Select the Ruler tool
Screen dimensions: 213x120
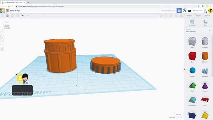(x=205, y=23)
